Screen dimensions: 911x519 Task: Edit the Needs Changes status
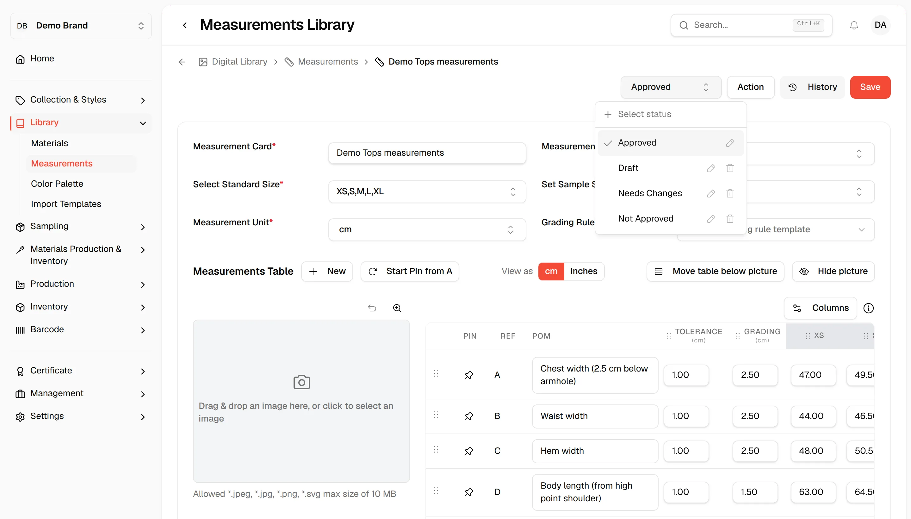[x=711, y=193]
